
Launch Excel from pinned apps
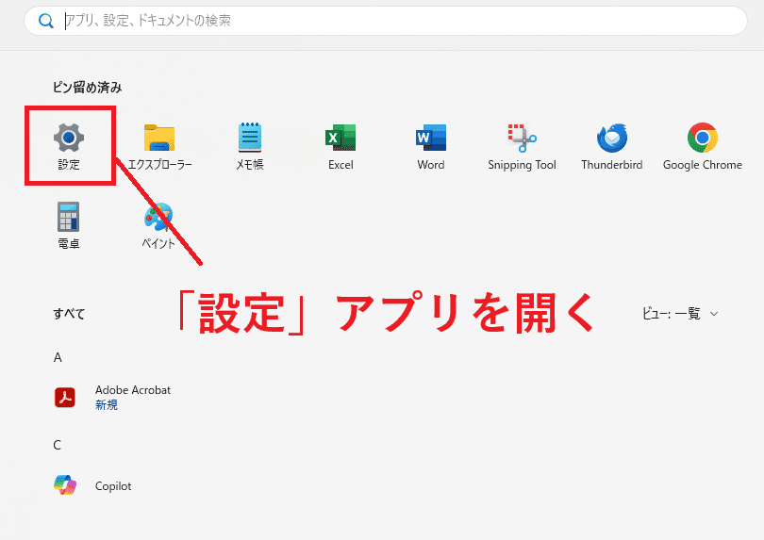tap(340, 145)
